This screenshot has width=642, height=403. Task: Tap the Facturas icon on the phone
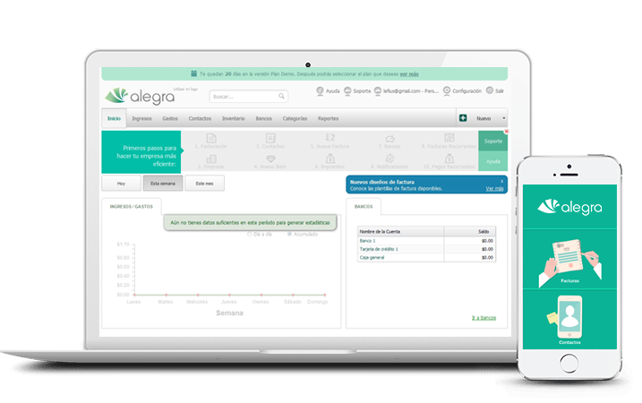[x=569, y=261]
